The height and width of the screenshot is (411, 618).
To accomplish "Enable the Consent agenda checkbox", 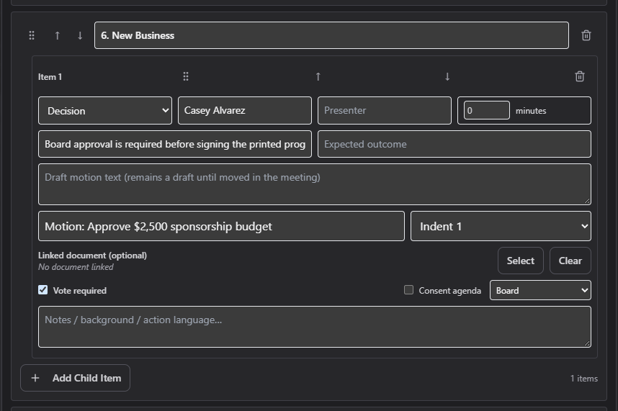I will [408, 290].
